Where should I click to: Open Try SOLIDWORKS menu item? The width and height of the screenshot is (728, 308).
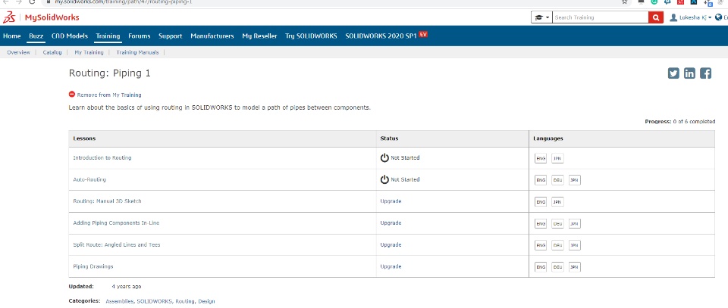[x=311, y=36]
